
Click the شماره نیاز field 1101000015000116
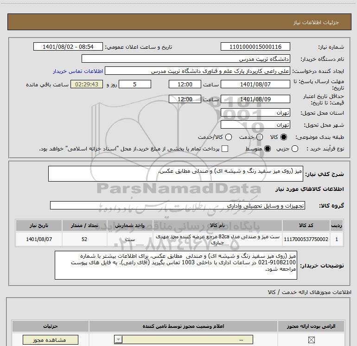click(x=255, y=46)
